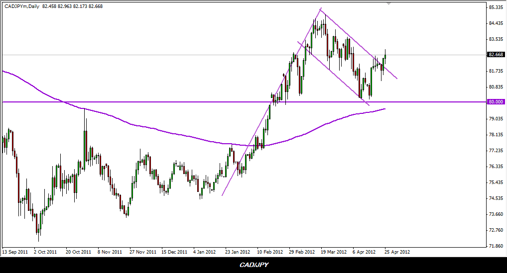Click the 25 Apr 2012 date label
The height and width of the screenshot is (273, 507).
pos(397,252)
